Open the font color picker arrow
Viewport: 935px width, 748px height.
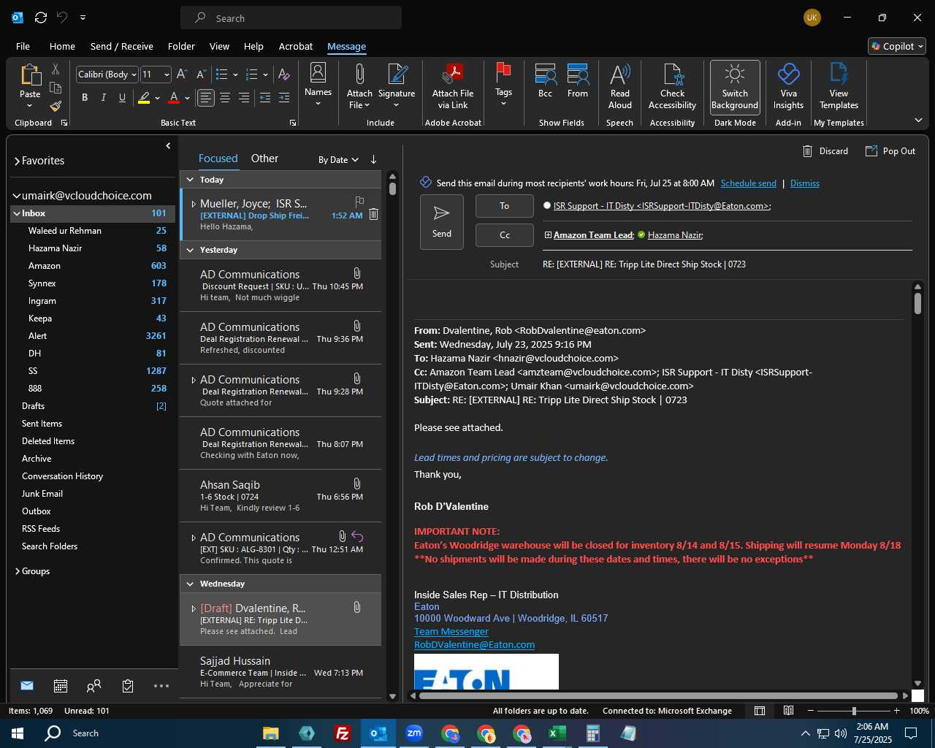[187, 98]
